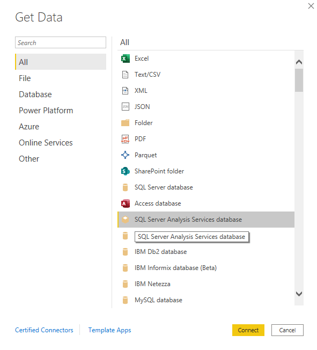Select the All category
This screenshot has width=317, height=350.
[x=61, y=62]
